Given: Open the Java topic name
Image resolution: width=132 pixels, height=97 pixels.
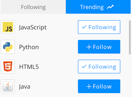Looking at the screenshot, I should point(25,87).
